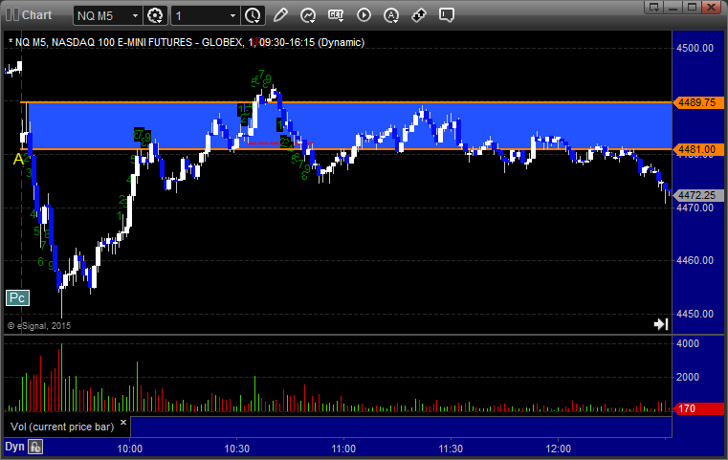Viewport: 728px width, 460px height.
Task: Click the 10:30 time axis label
Action: point(237,449)
